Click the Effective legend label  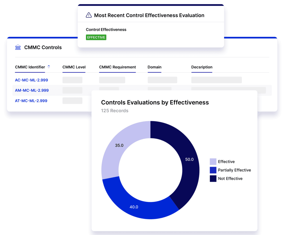coord(226,161)
